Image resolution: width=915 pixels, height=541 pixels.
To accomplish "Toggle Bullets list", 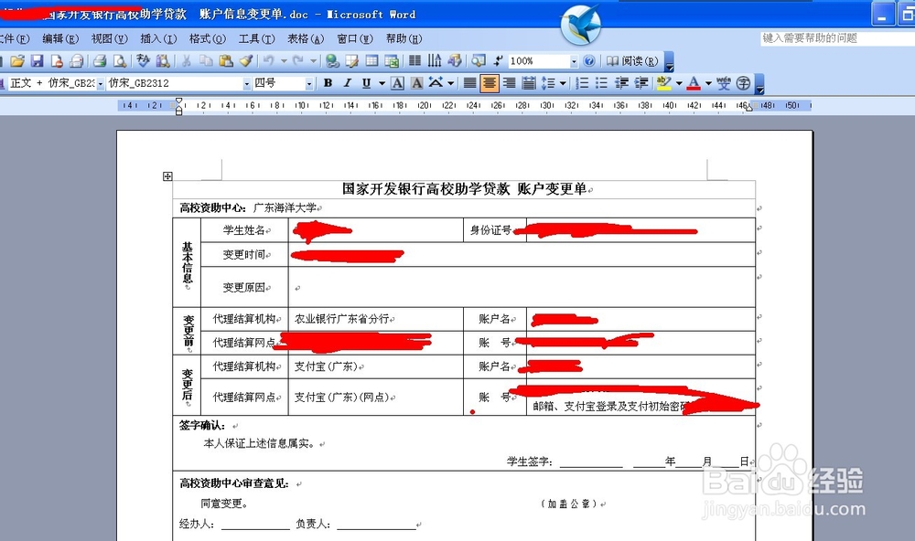I will [601, 83].
